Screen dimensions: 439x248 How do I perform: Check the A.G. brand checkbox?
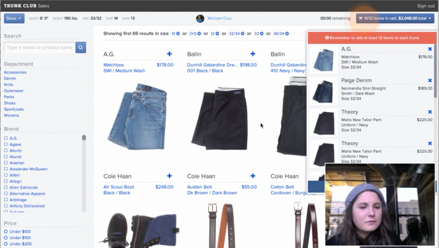[x=6, y=138]
